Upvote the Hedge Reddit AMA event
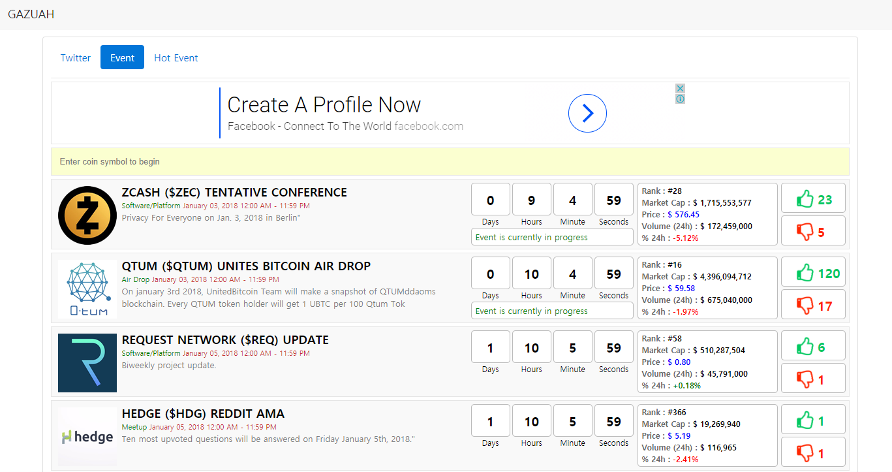Viewport: 892px width, 472px height. click(813, 419)
